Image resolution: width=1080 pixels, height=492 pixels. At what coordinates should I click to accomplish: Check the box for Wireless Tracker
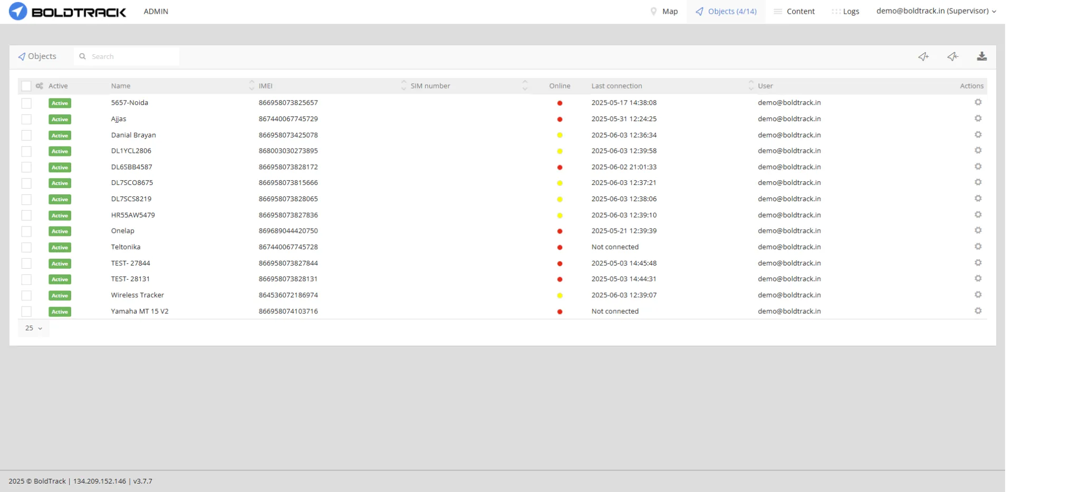(x=26, y=296)
